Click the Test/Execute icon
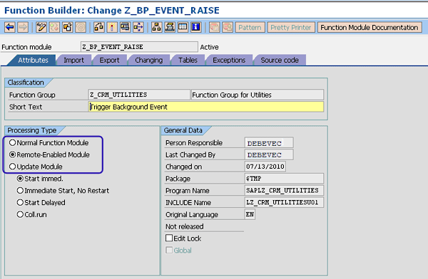This screenshot has height=279, width=428. (x=125, y=27)
